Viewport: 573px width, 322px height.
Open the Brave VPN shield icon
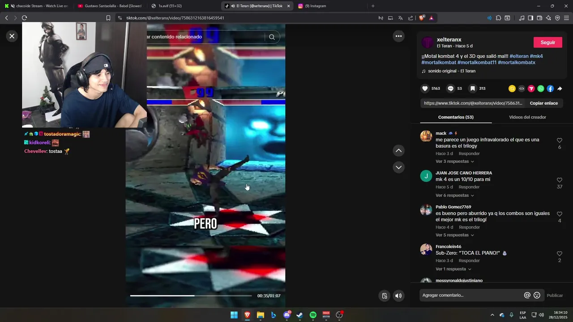[557, 18]
